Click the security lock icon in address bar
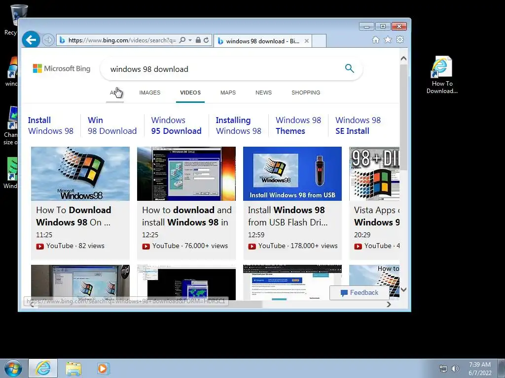Image resolution: width=505 pixels, height=378 pixels. coord(198,40)
